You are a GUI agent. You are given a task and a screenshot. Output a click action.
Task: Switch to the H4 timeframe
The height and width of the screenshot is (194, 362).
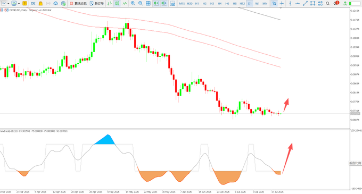point(219,4)
